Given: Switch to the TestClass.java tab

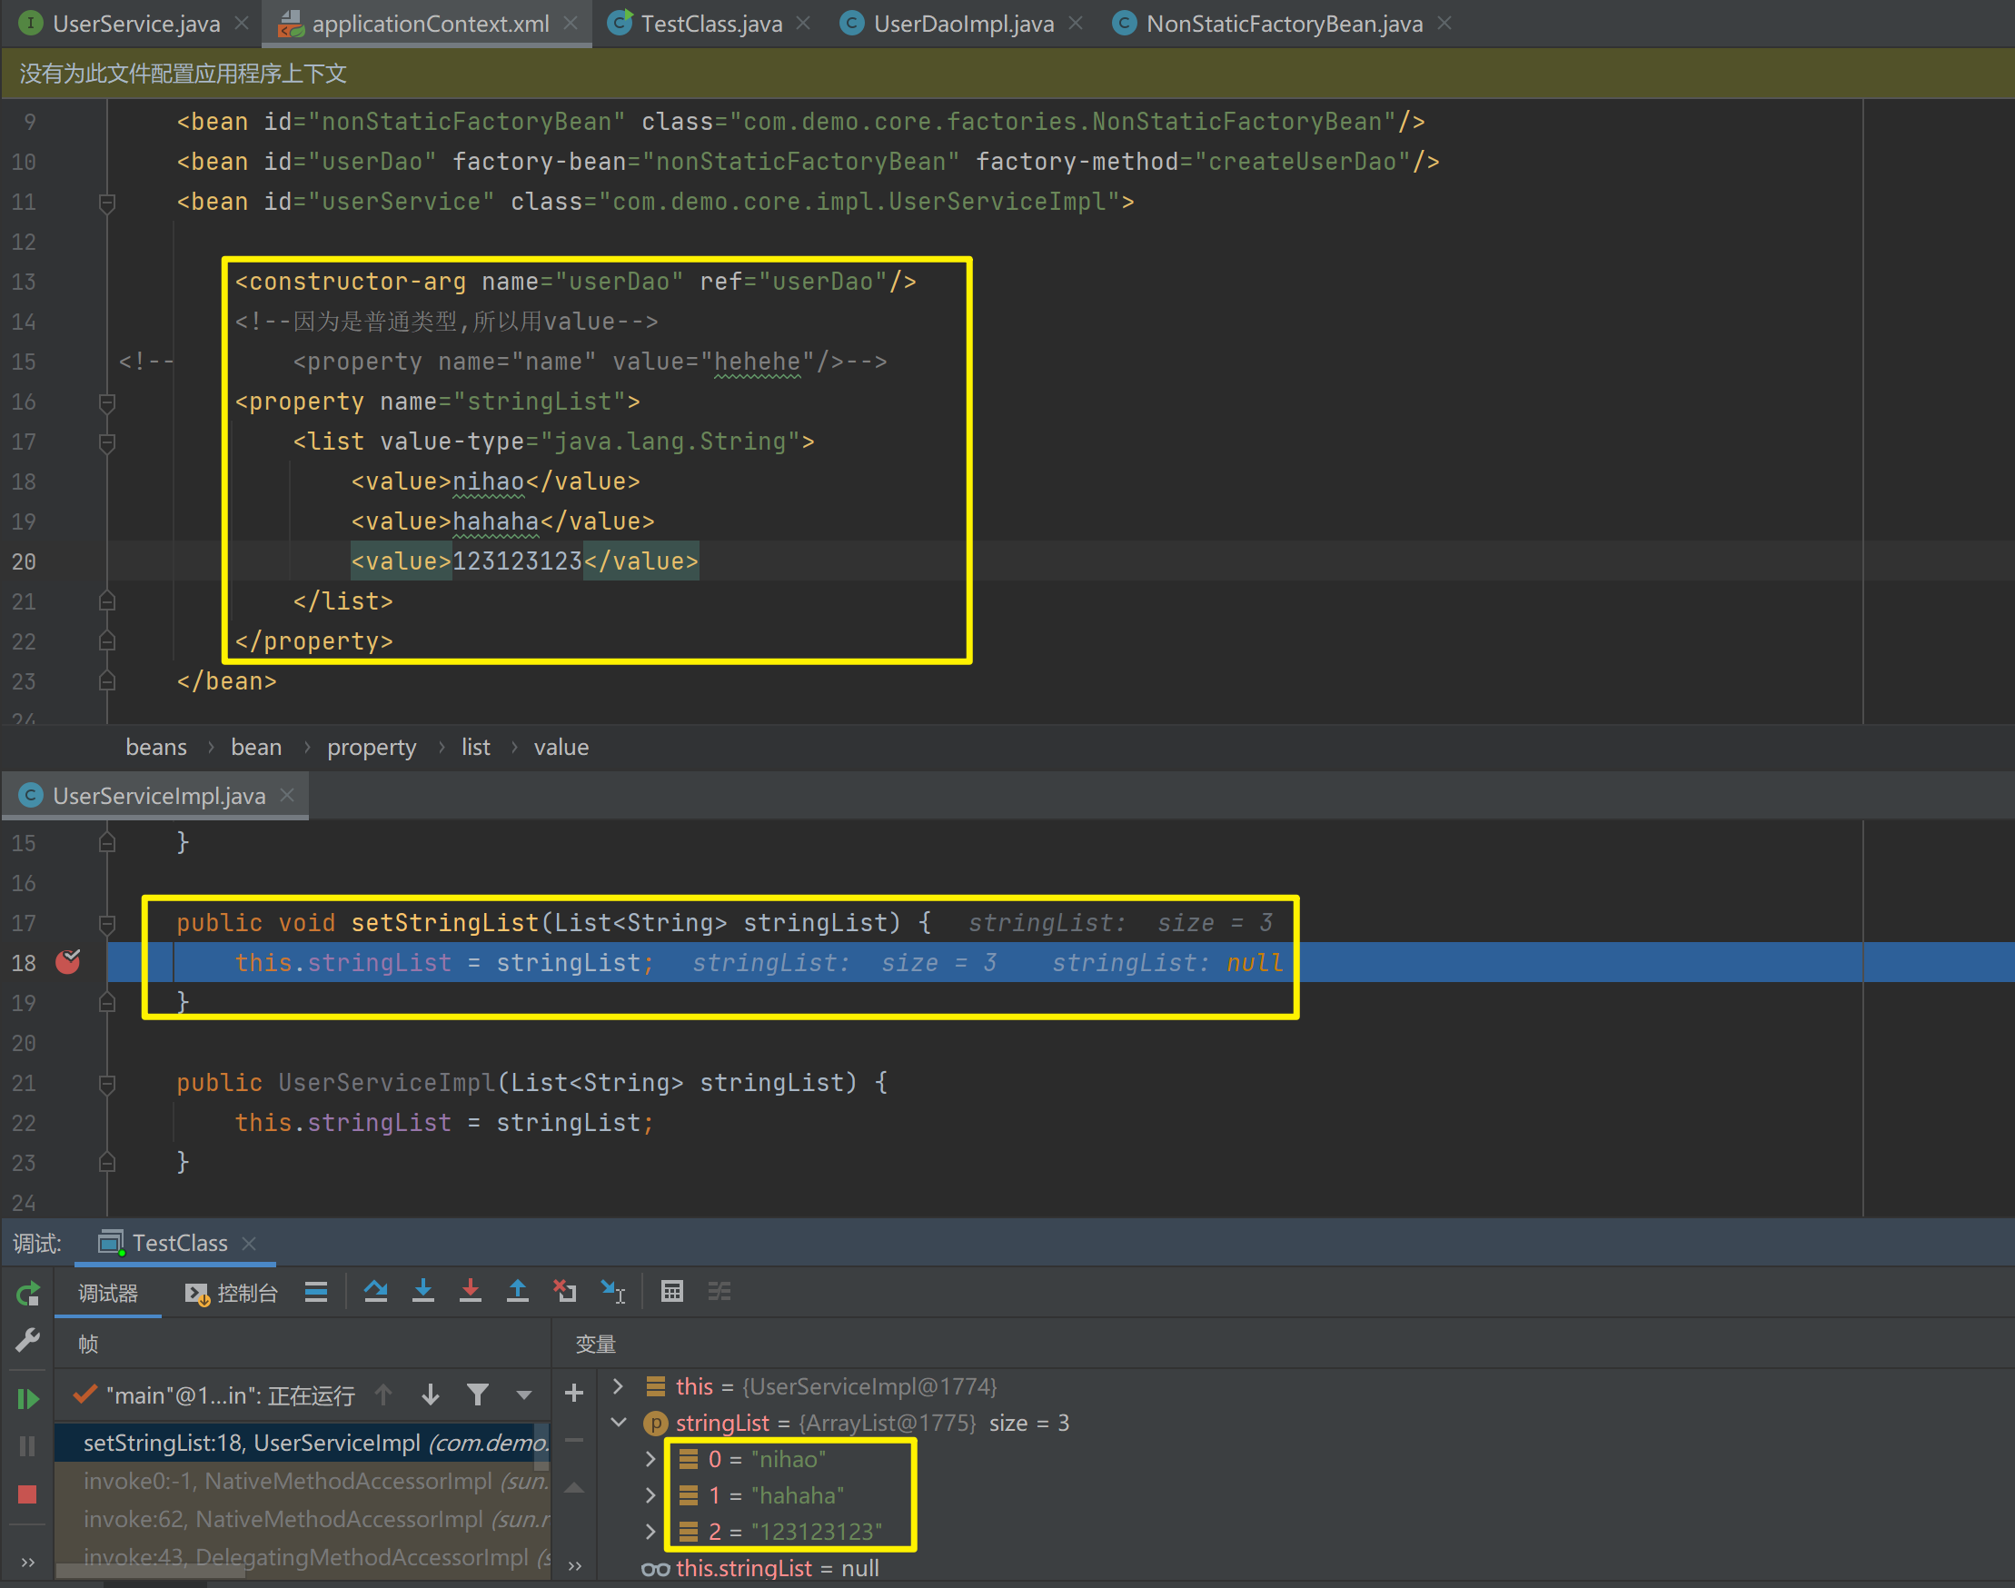Looking at the screenshot, I should pos(710,24).
